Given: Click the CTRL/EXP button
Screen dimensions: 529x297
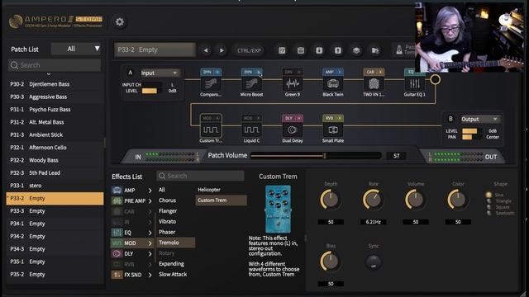Looking at the screenshot, I should pyautogui.click(x=249, y=50).
